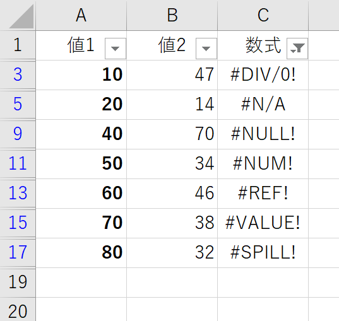Select column B header
339x321 pixels.
point(172,15)
